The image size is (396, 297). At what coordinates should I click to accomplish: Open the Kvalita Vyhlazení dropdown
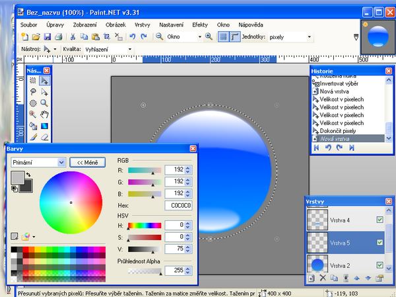pyautogui.click(x=129, y=49)
